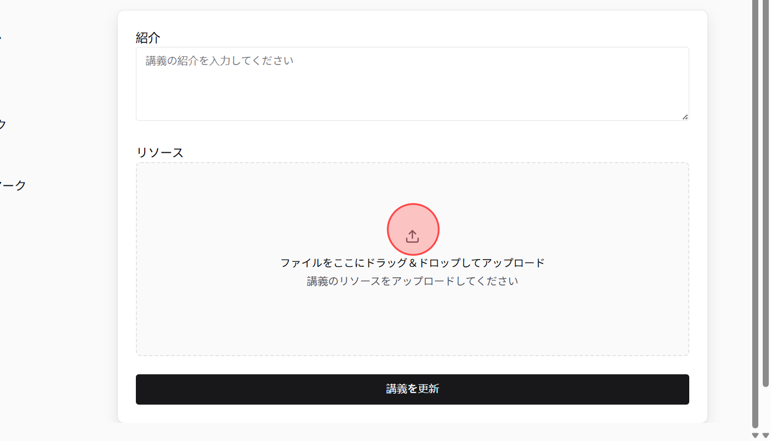Viewport: 771px width, 441px height.
Task: Click the upward arrow inside the upload circle
Action: point(413,235)
